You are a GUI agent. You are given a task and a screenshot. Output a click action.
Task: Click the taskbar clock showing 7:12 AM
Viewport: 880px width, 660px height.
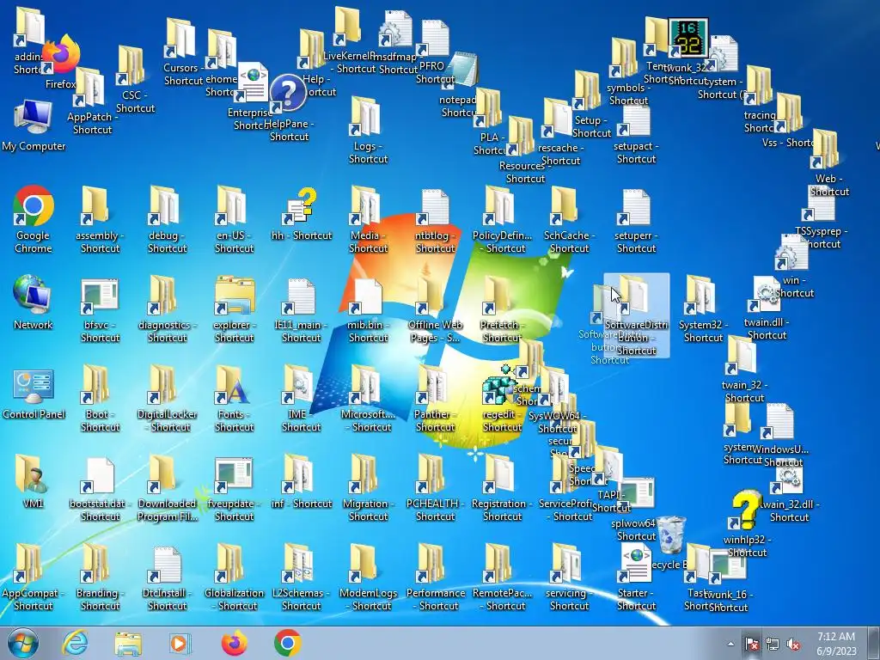(836, 643)
